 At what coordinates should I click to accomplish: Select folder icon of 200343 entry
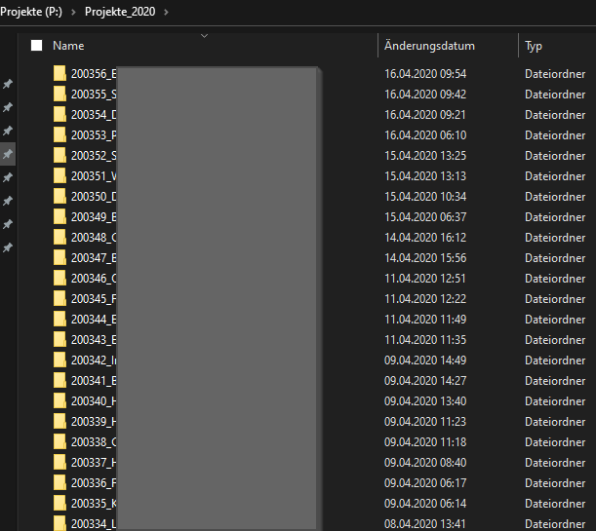point(60,340)
